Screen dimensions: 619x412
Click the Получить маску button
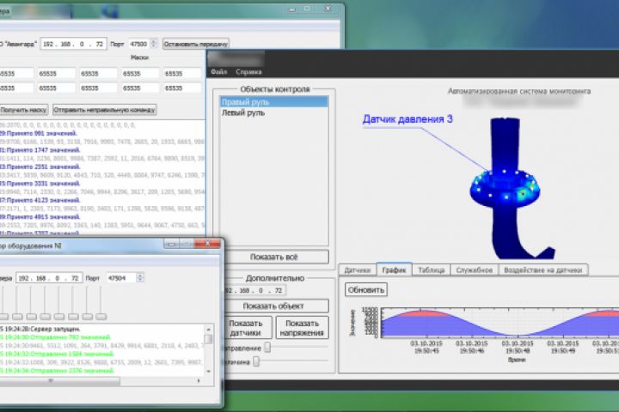[x=23, y=110]
